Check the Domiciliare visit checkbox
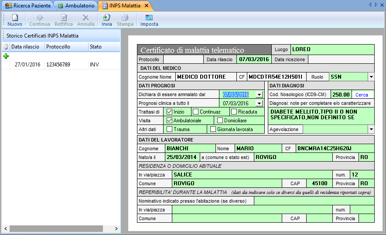This screenshot has width=386, height=235. pos(220,120)
